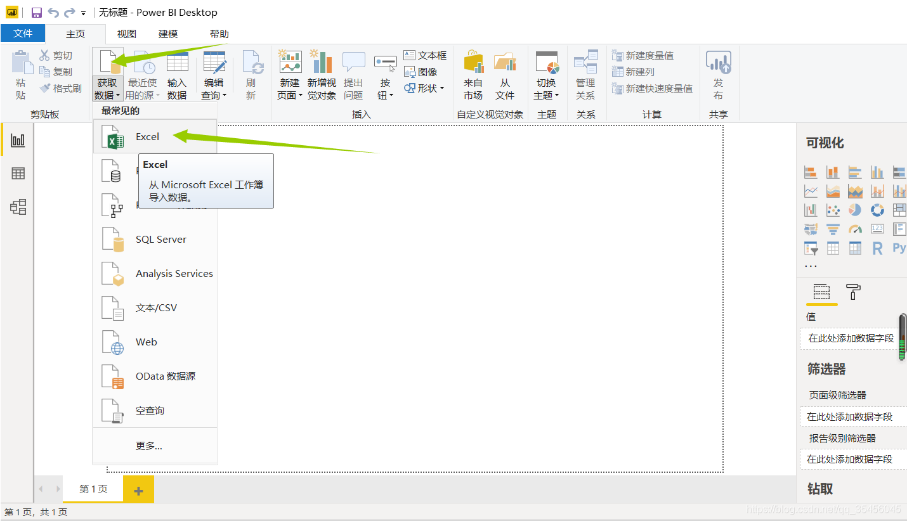Click the 发布 publish button
Screen dimensions: 907x521
[x=718, y=75]
